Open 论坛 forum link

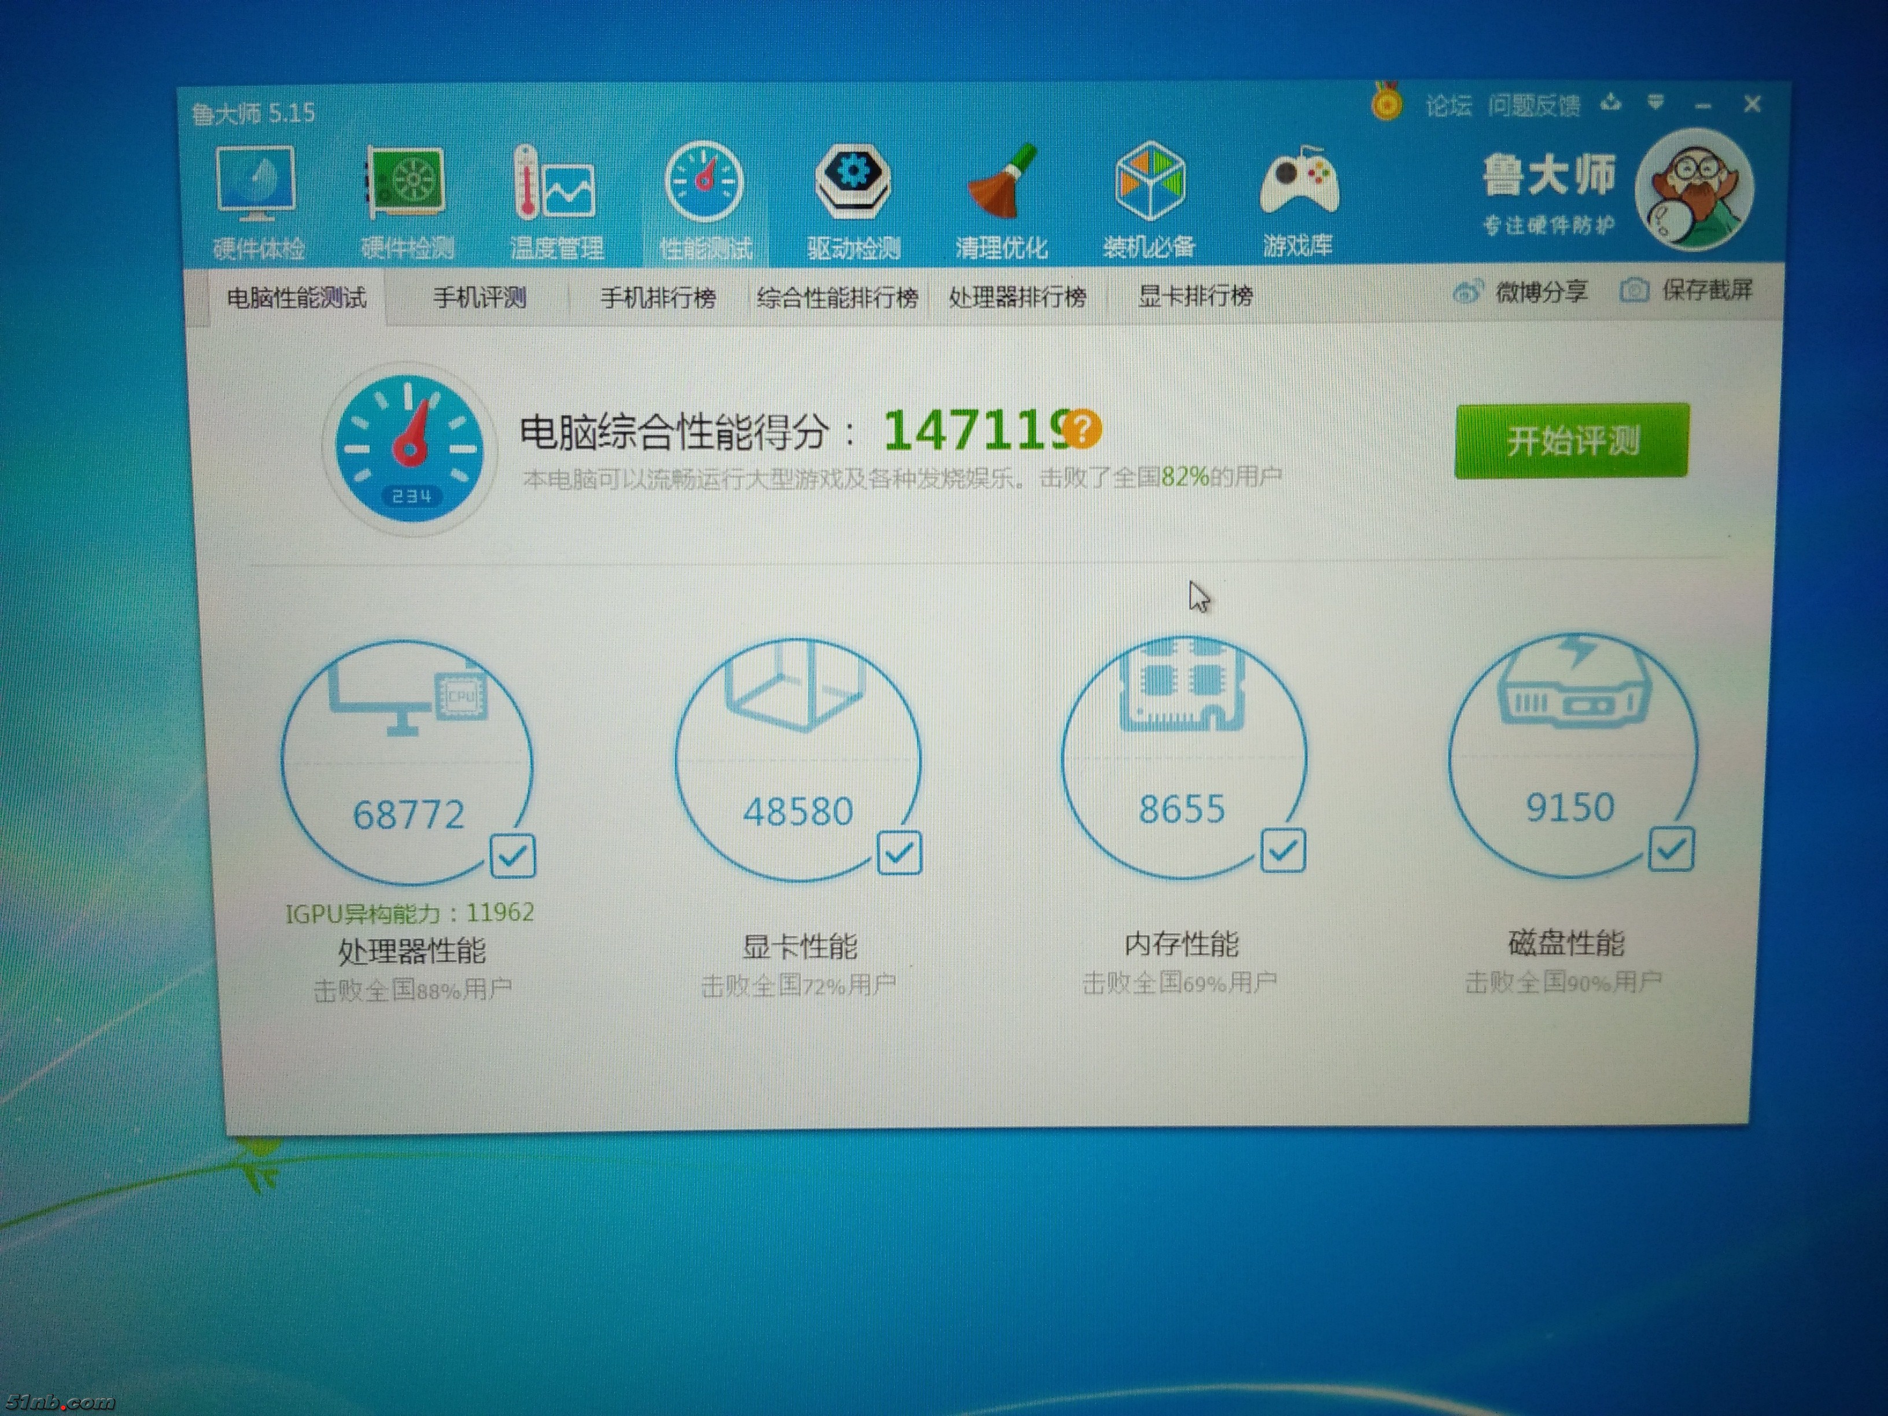1448,106
